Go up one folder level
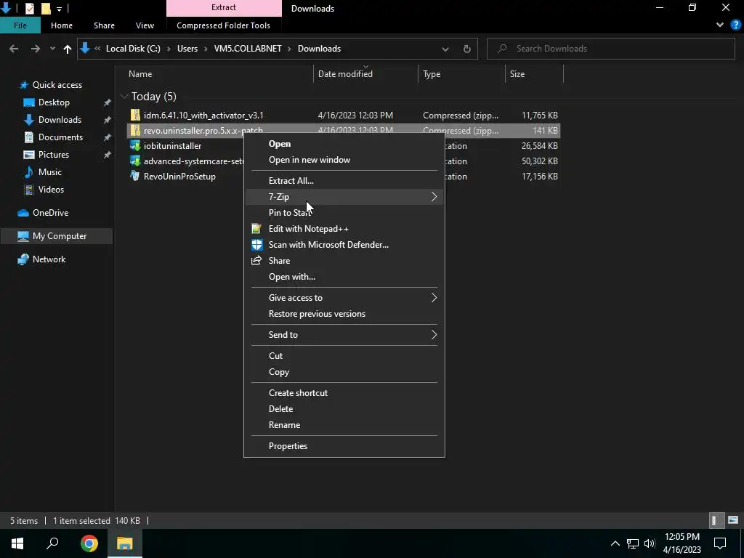The height and width of the screenshot is (558, 744). 68,49
